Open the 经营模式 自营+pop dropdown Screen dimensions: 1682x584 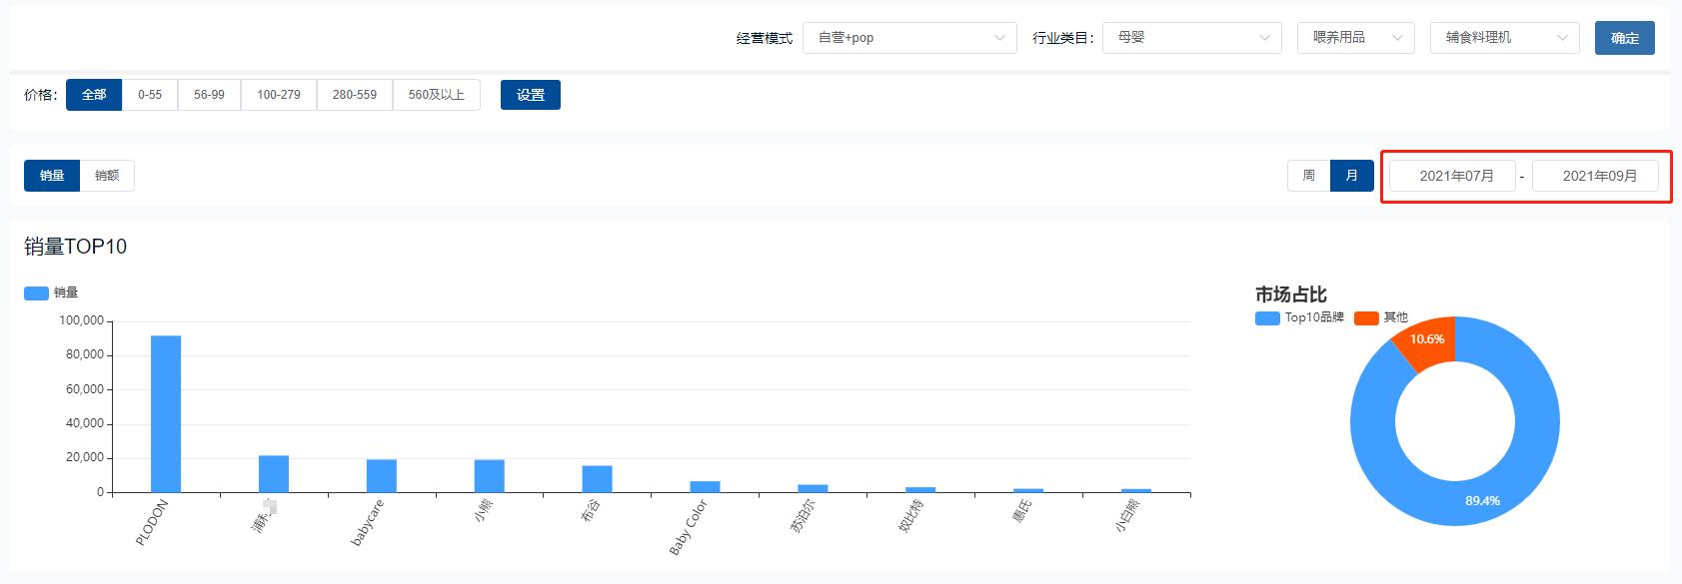pos(908,38)
